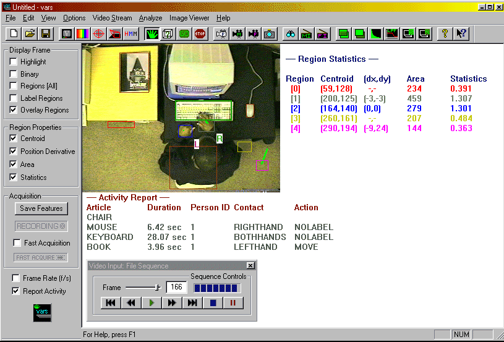Click the yellow question mark help icon
Viewport: 504px width, 342px height.
(444, 33)
